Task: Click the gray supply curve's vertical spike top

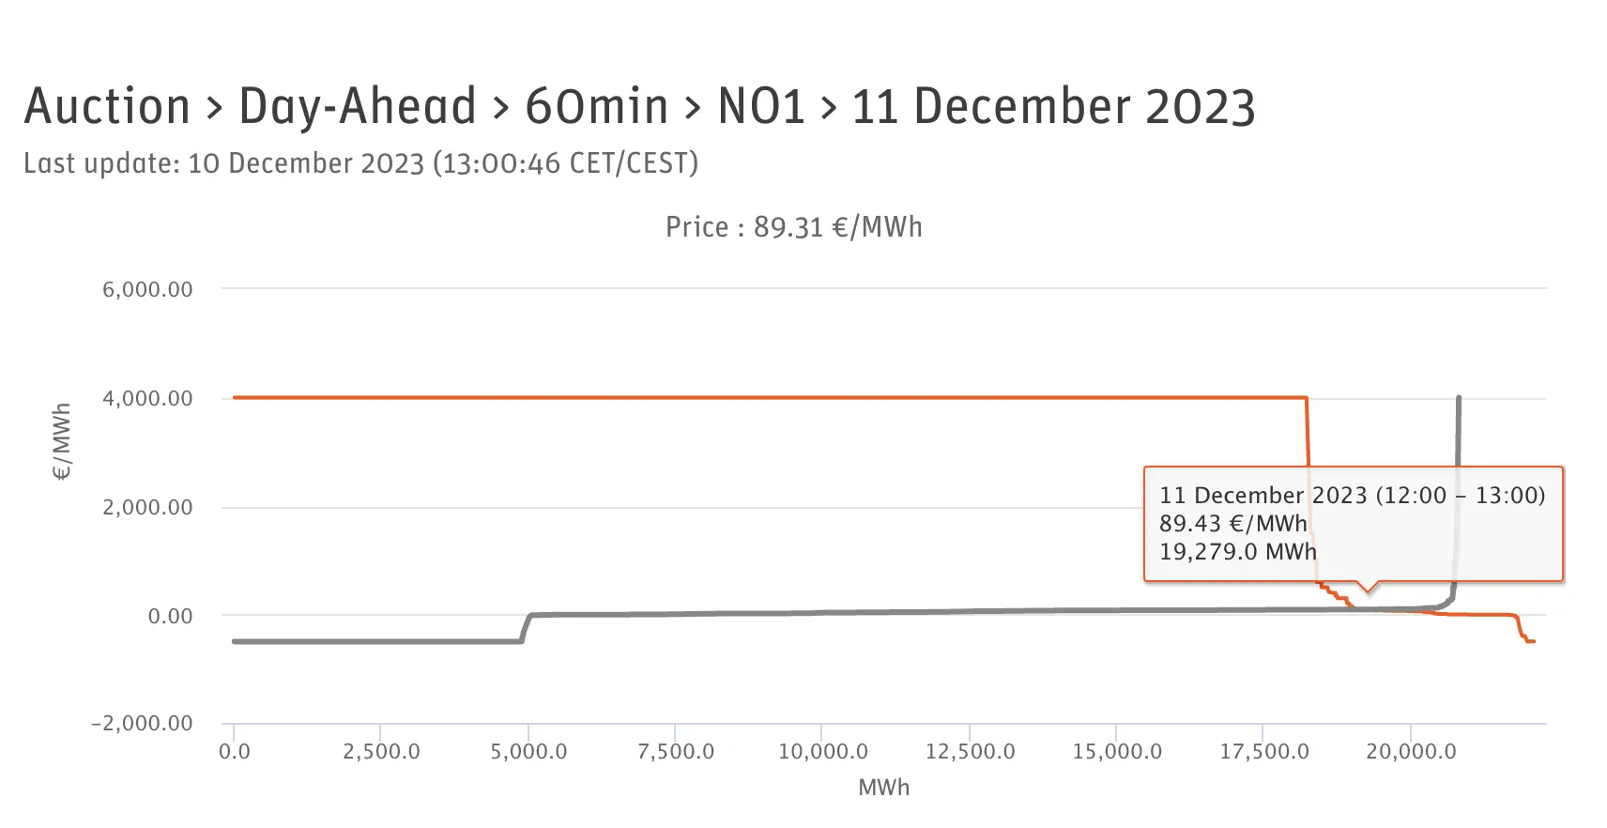Action: click(x=1458, y=399)
